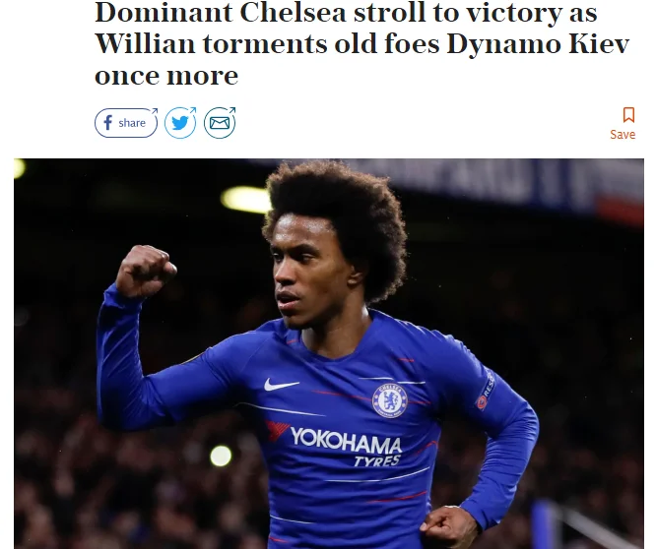This screenshot has width=656, height=549.
Task: Click the Facebook f logo icon
Action: [x=108, y=123]
